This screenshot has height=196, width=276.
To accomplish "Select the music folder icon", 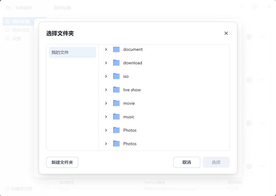I will 116,117.
